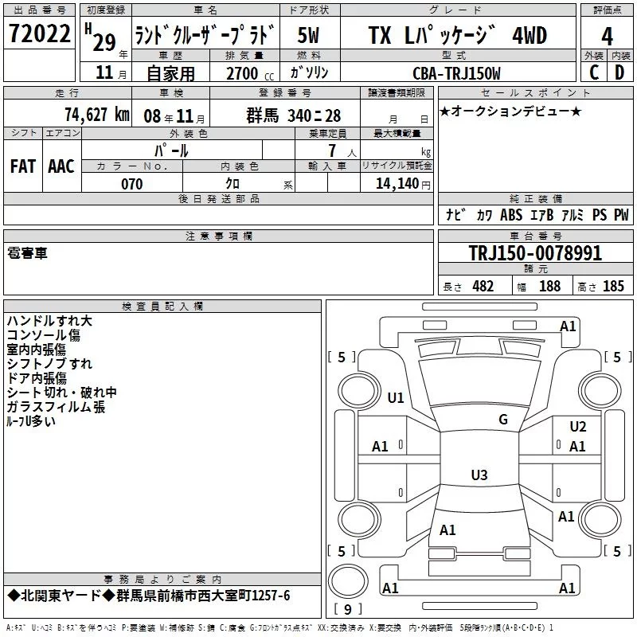Click the U3 roof dent mark
637x637 pixels.
479,475
